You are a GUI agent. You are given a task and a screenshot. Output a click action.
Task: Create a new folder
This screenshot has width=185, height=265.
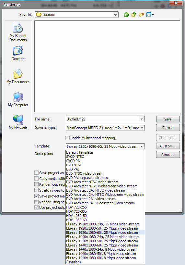click(141, 15)
